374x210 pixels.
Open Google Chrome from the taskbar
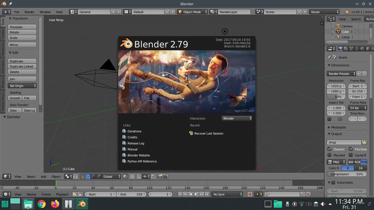[x=42, y=204]
